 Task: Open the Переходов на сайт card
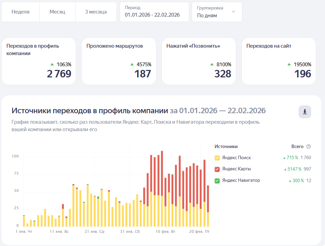(x=279, y=61)
